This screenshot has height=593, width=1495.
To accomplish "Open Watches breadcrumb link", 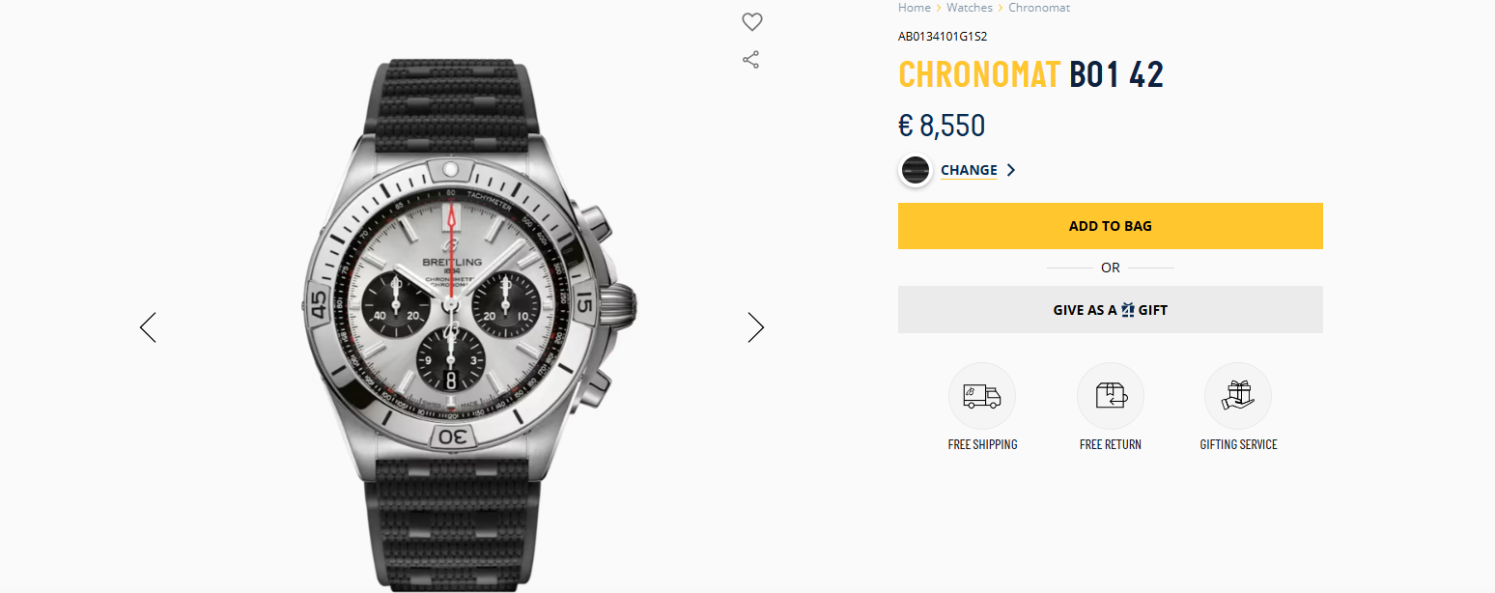I will [969, 8].
